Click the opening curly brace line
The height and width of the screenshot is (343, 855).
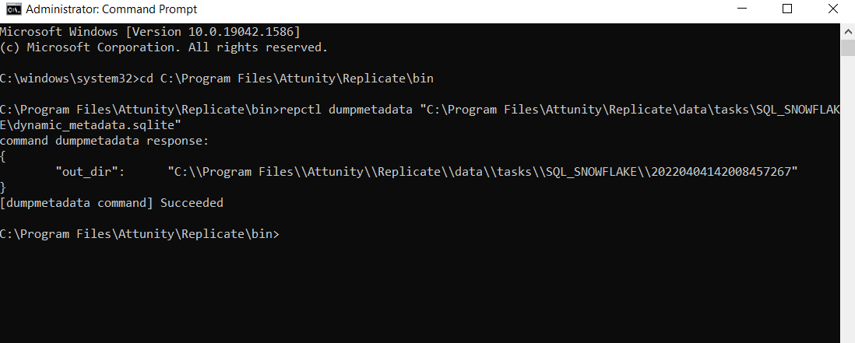pos(4,156)
